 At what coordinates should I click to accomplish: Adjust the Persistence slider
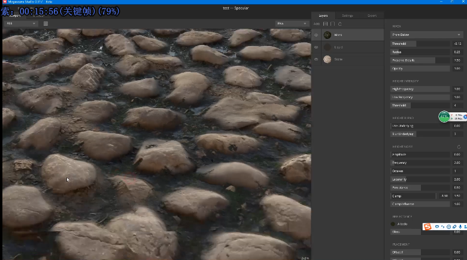[420, 188]
